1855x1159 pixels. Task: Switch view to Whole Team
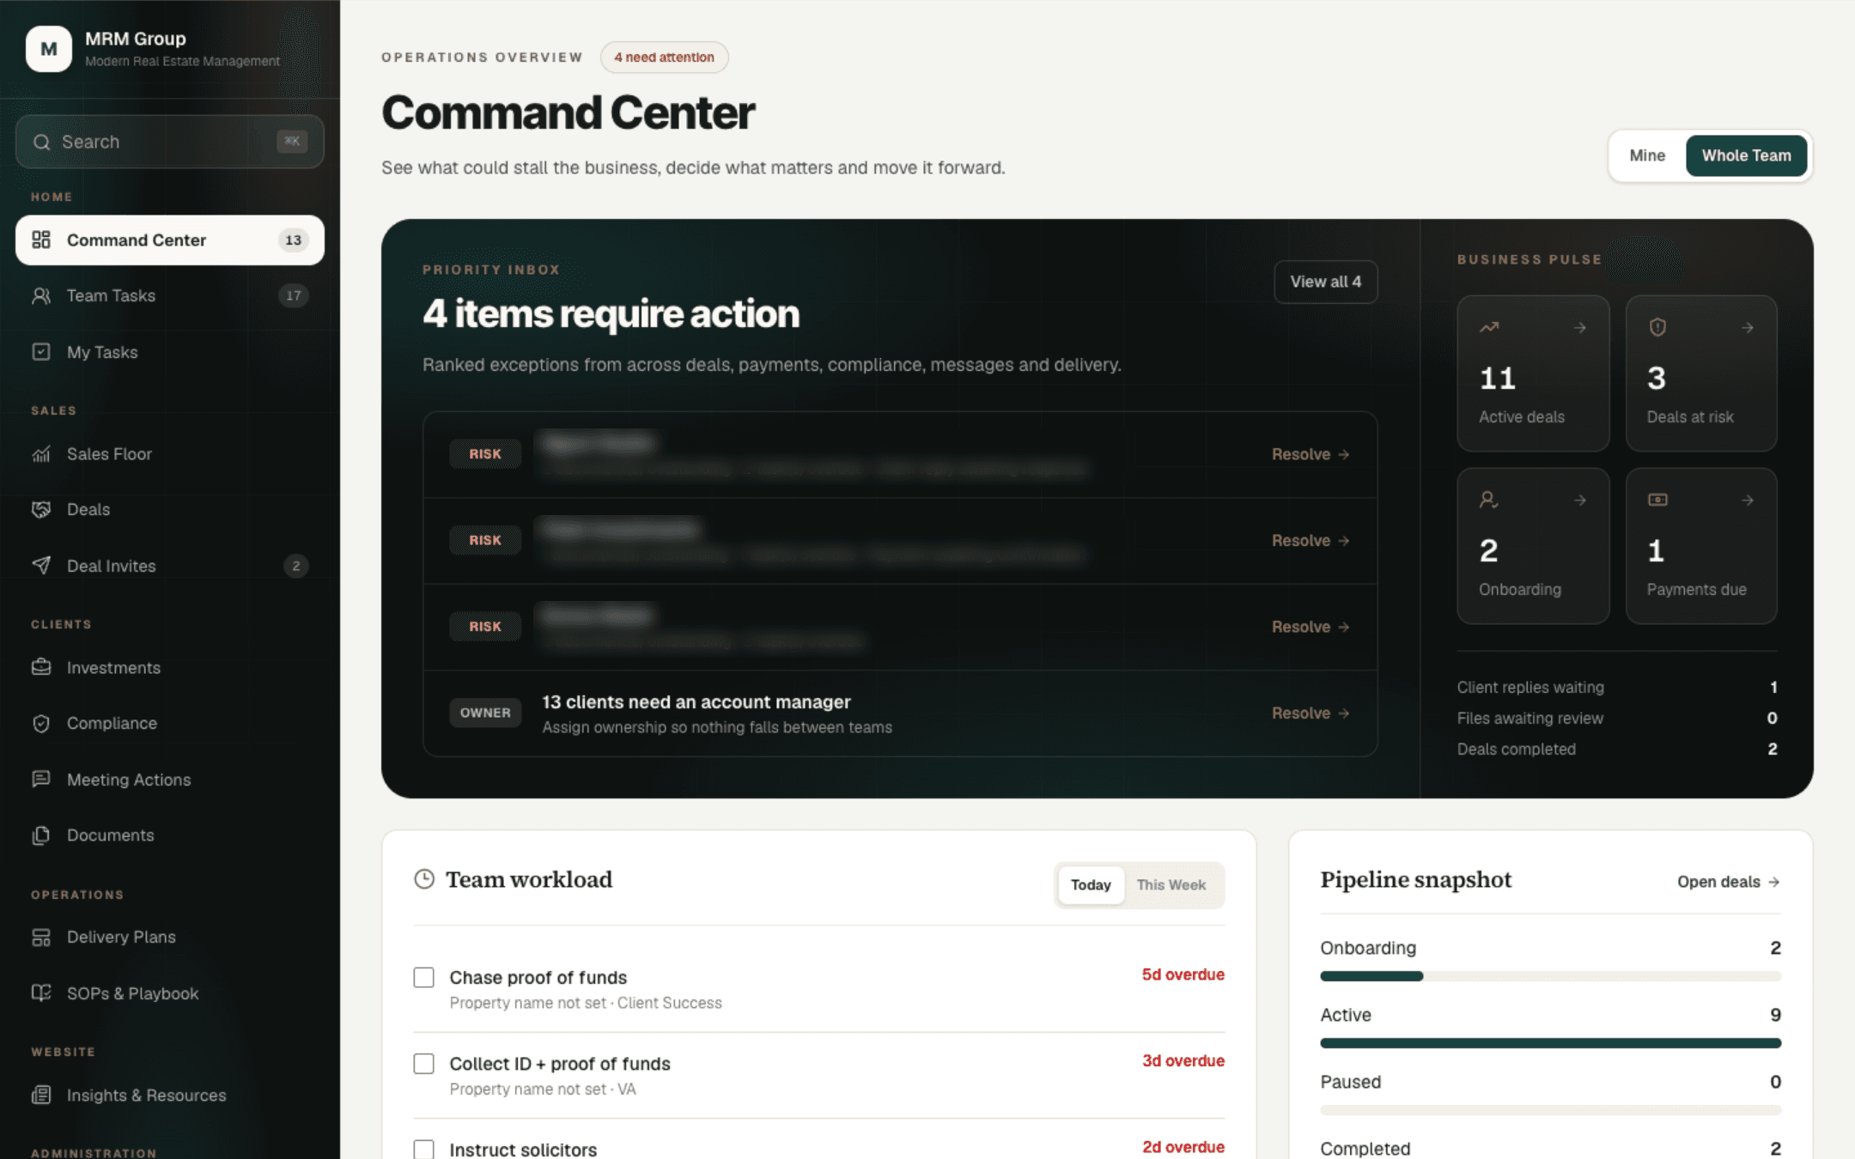coord(1746,155)
